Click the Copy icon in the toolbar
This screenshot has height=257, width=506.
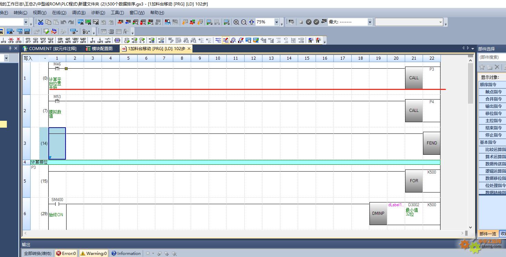point(48,22)
